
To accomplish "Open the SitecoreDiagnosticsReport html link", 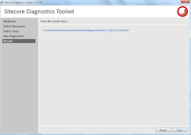I will click(86, 30).
